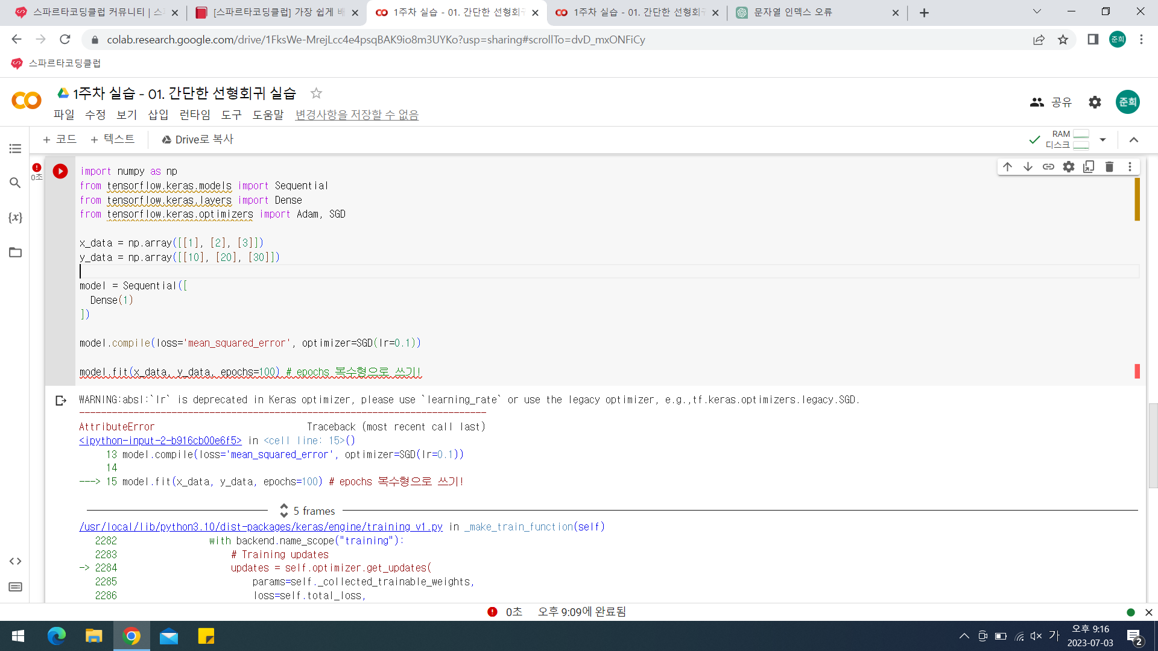Screen dimensions: 1158x651
Task: Open Google account avatar in Colab
Action: tap(1127, 102)
